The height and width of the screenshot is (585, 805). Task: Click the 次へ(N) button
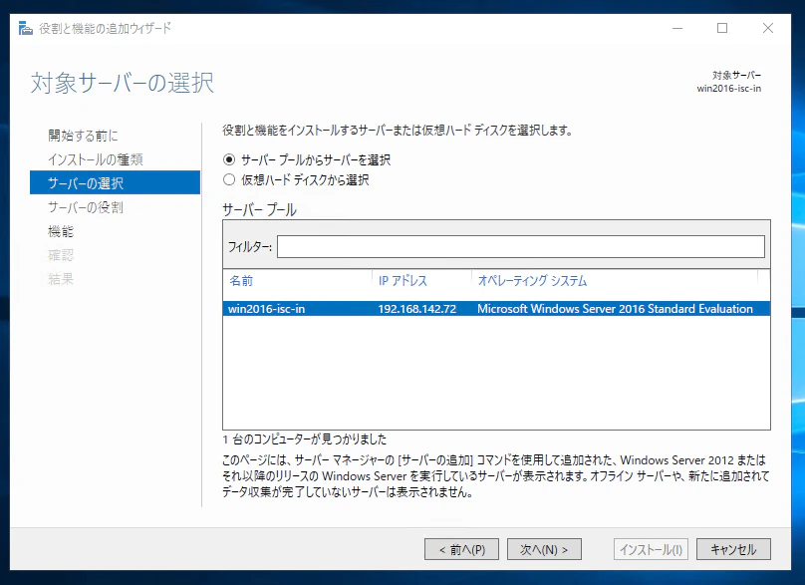coord(544,549)
